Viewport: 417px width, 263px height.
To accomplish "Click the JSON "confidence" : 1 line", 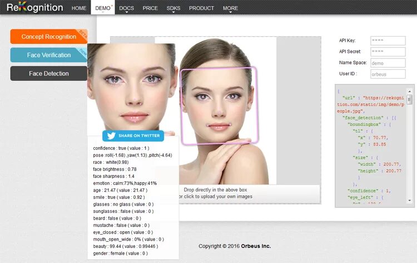I will pos(369,191).
